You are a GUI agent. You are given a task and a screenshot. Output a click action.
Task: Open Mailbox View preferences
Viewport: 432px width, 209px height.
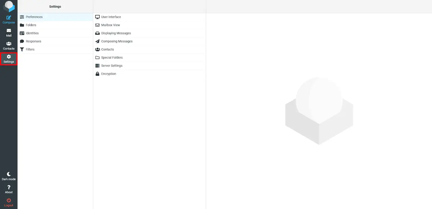point(110,25)
